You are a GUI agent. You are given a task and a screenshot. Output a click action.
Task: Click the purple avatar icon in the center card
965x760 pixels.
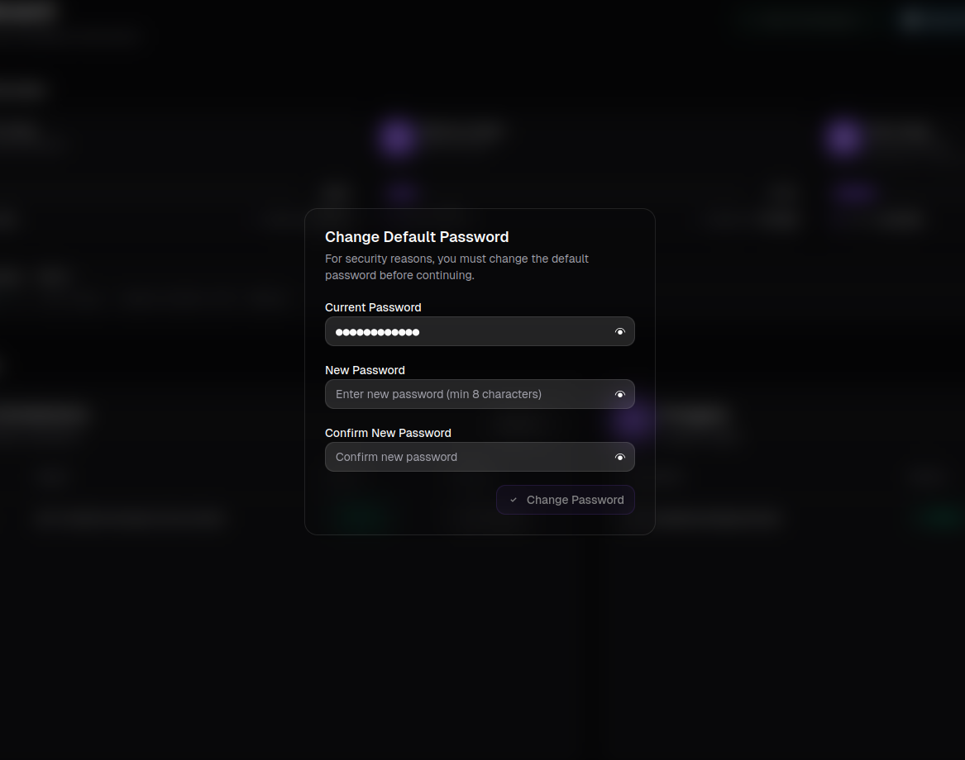[x=397, y=137]
